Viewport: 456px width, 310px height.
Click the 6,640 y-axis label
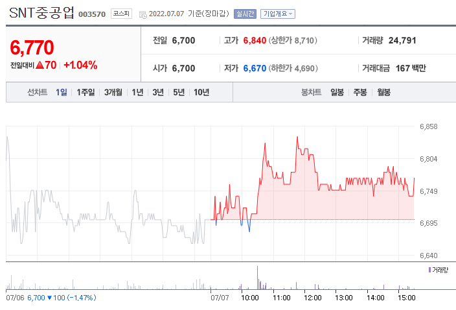tap(428, 256)
